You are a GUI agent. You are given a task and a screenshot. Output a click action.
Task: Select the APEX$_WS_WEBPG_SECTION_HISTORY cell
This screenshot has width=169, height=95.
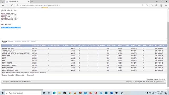(16, 53)
